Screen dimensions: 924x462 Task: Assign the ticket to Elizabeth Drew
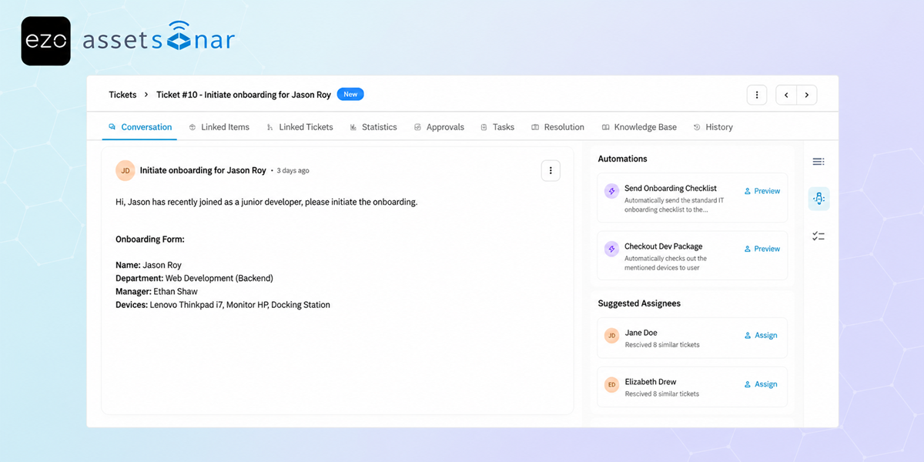click(x=761, y=384)
